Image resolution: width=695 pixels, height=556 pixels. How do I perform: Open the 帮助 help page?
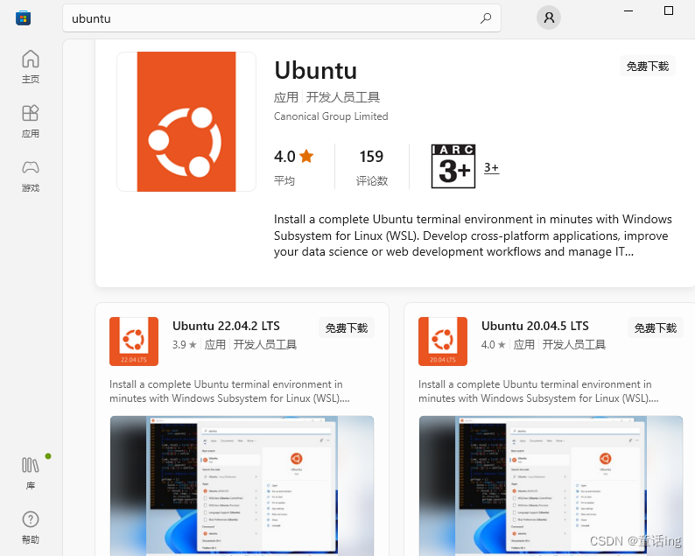coord(31,528)
